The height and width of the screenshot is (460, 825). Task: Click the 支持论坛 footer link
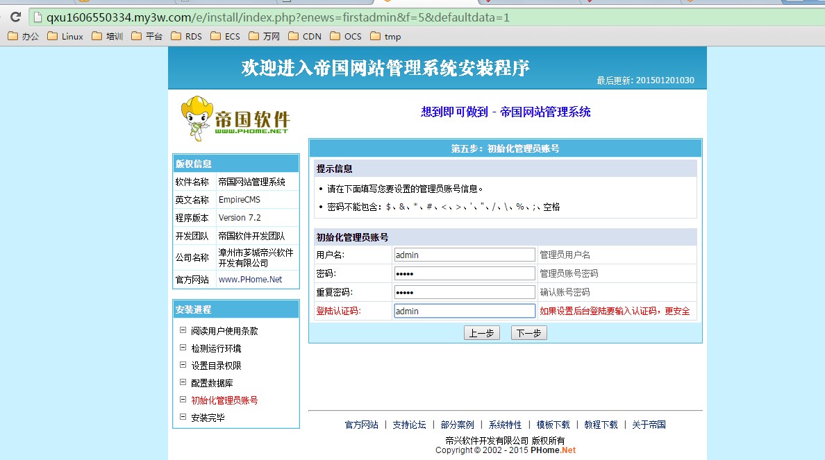pos(409,425)
